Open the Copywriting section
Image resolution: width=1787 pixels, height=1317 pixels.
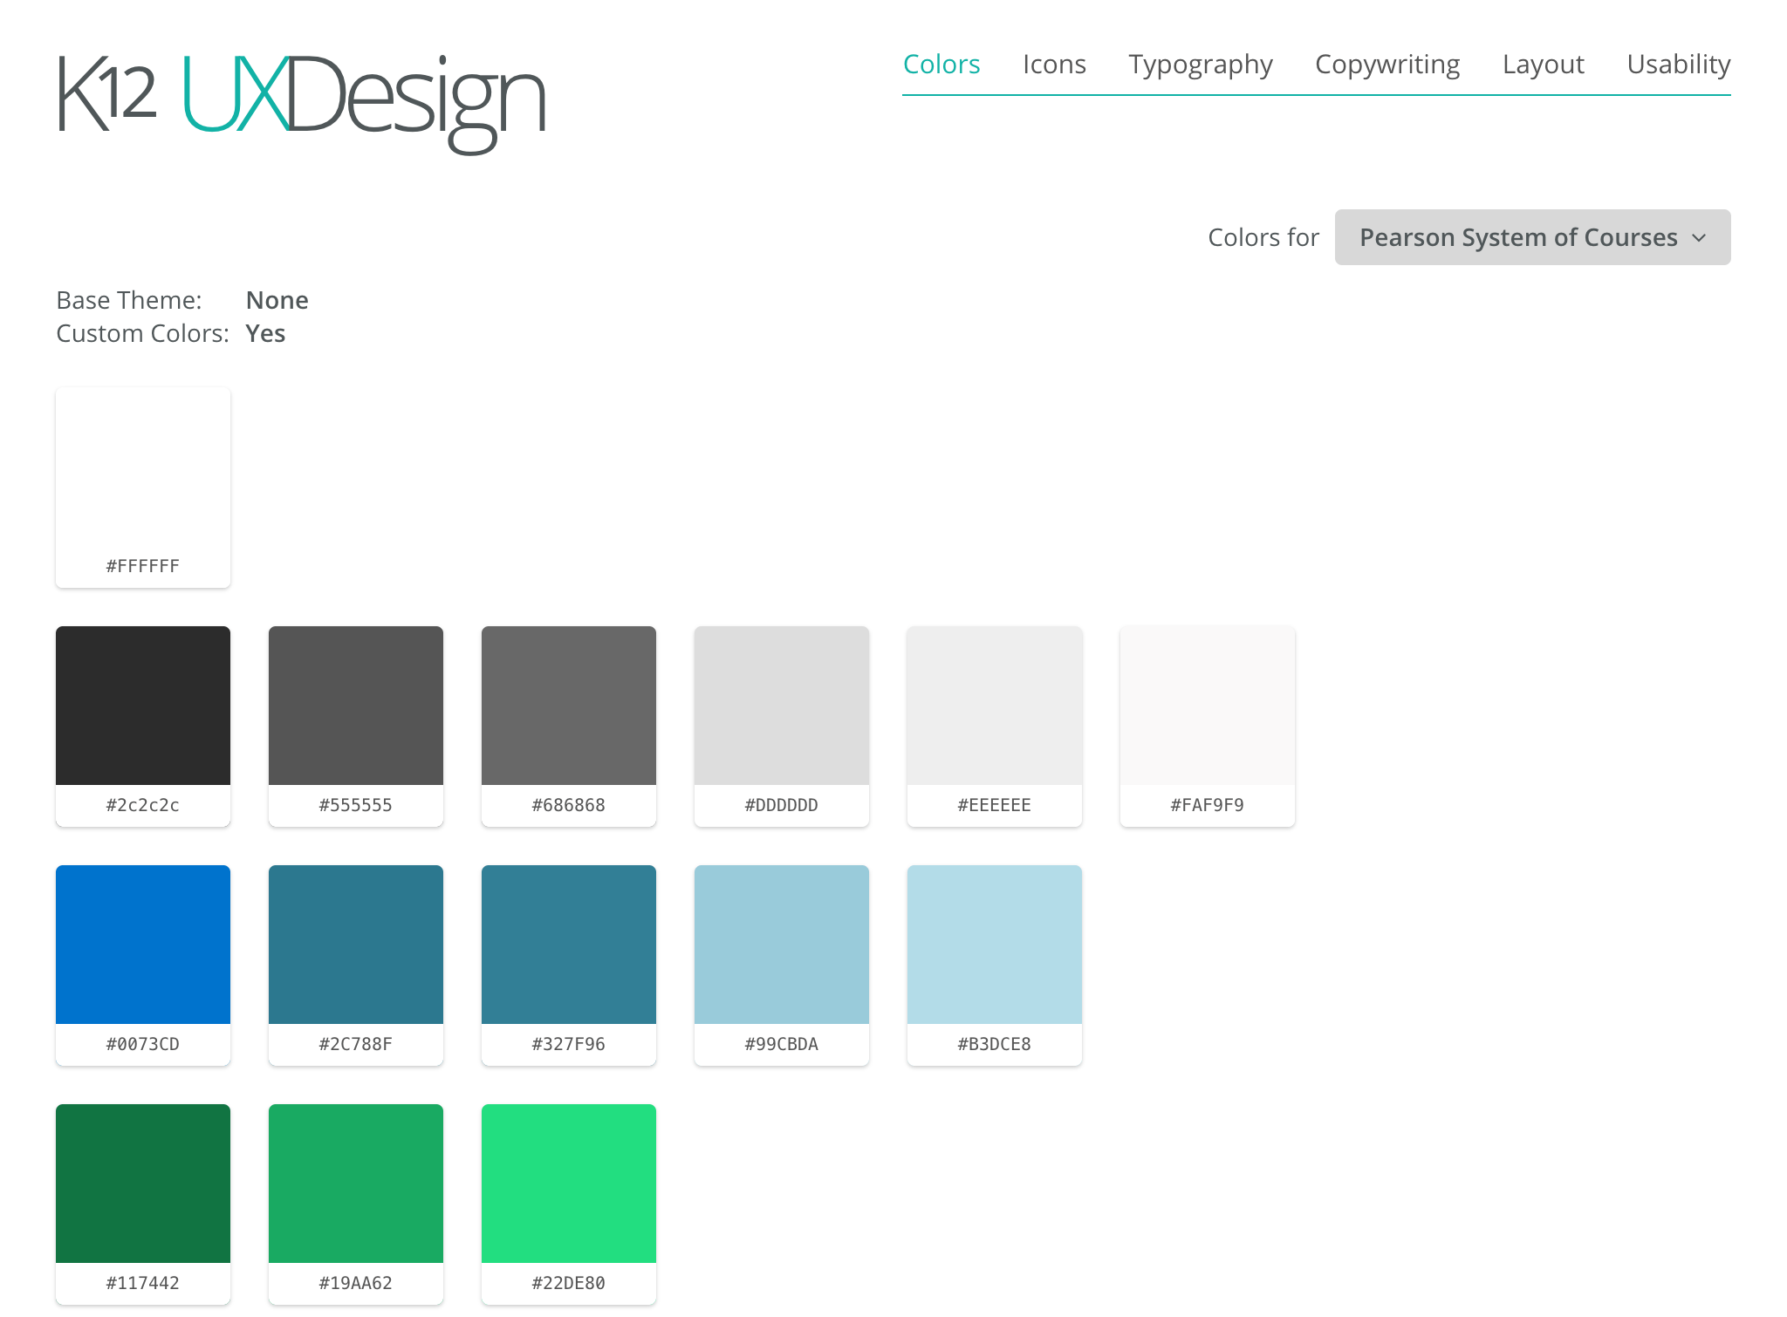click(x=1387, y=64)
